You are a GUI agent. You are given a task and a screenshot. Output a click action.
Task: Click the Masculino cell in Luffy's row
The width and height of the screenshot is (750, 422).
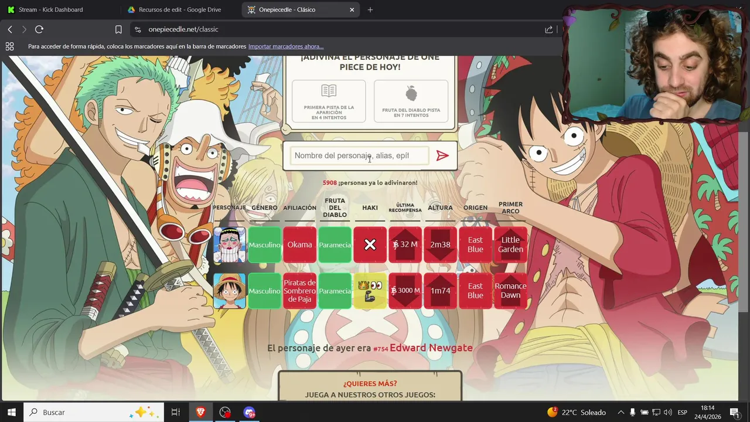[x=264, y=291]
